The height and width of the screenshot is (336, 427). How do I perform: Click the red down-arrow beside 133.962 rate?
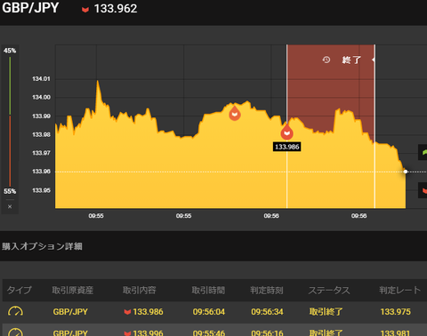pyautogui.click(x=85, y=10)
